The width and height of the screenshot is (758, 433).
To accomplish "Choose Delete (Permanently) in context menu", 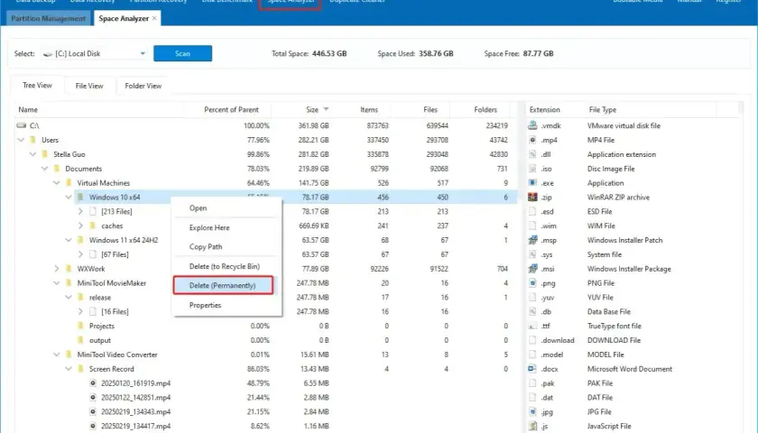I will click(224, 285).
